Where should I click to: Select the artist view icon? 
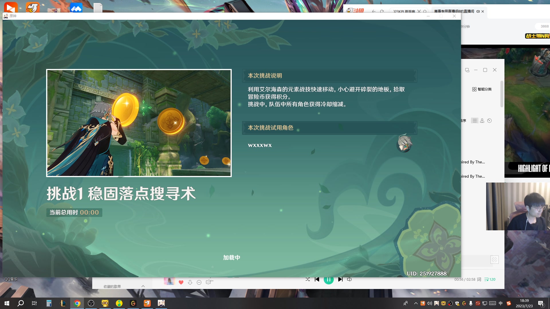(x=482, y=121)
